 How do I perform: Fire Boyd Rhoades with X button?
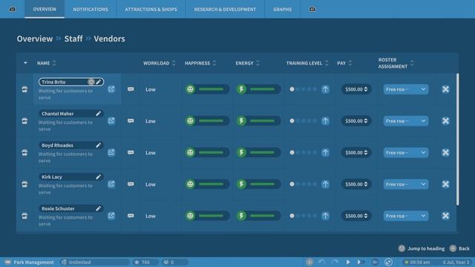coord(445,153)
